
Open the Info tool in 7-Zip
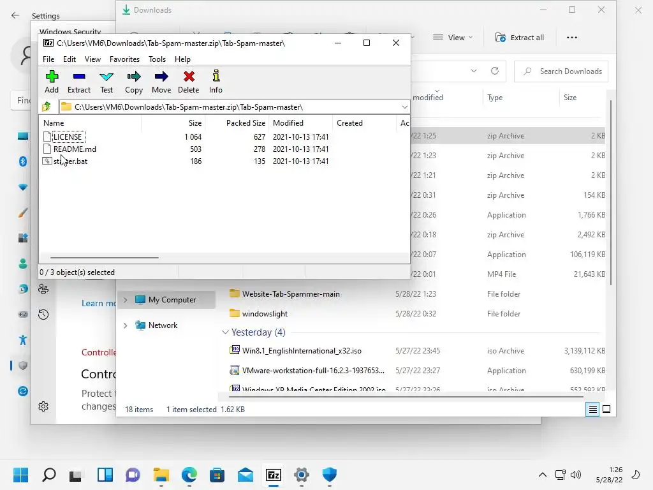coord(216,82)
